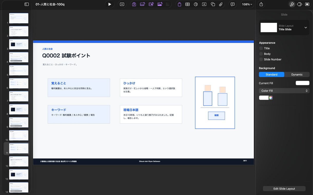Select slide 1 thumbnail
Screen dimensions: 313x195
pos(19,18)
